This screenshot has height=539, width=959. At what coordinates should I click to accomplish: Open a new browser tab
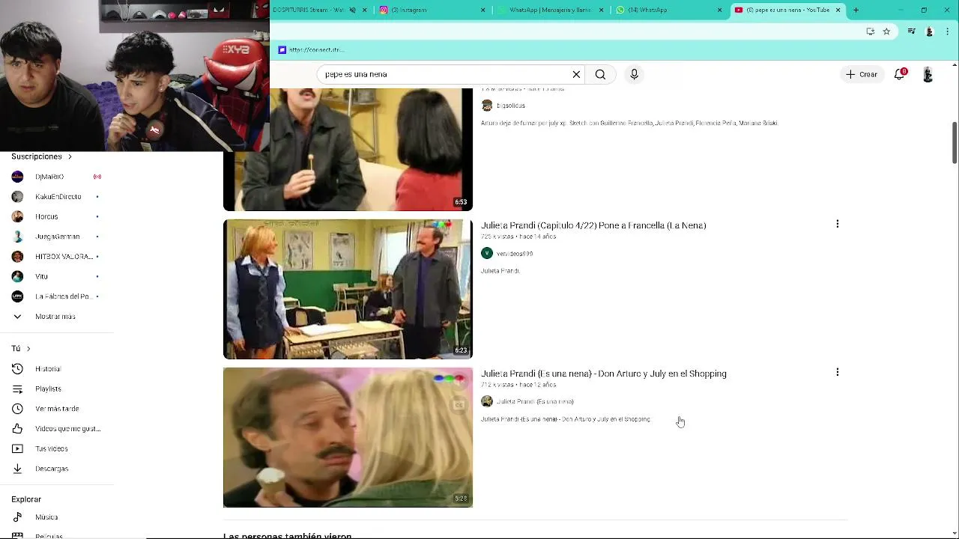(x=856, y=10)
